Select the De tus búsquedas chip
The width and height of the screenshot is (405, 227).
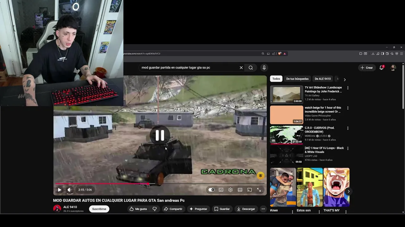(x=297, y=79)
